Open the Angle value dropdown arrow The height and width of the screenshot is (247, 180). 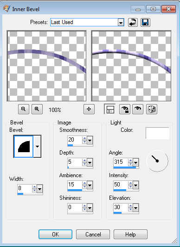click(x=135, y=162)
